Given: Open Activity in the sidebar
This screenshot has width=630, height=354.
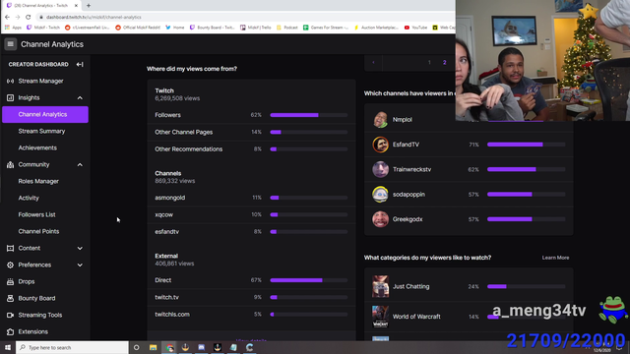Looking at the screenshot, I should [29, 198].
